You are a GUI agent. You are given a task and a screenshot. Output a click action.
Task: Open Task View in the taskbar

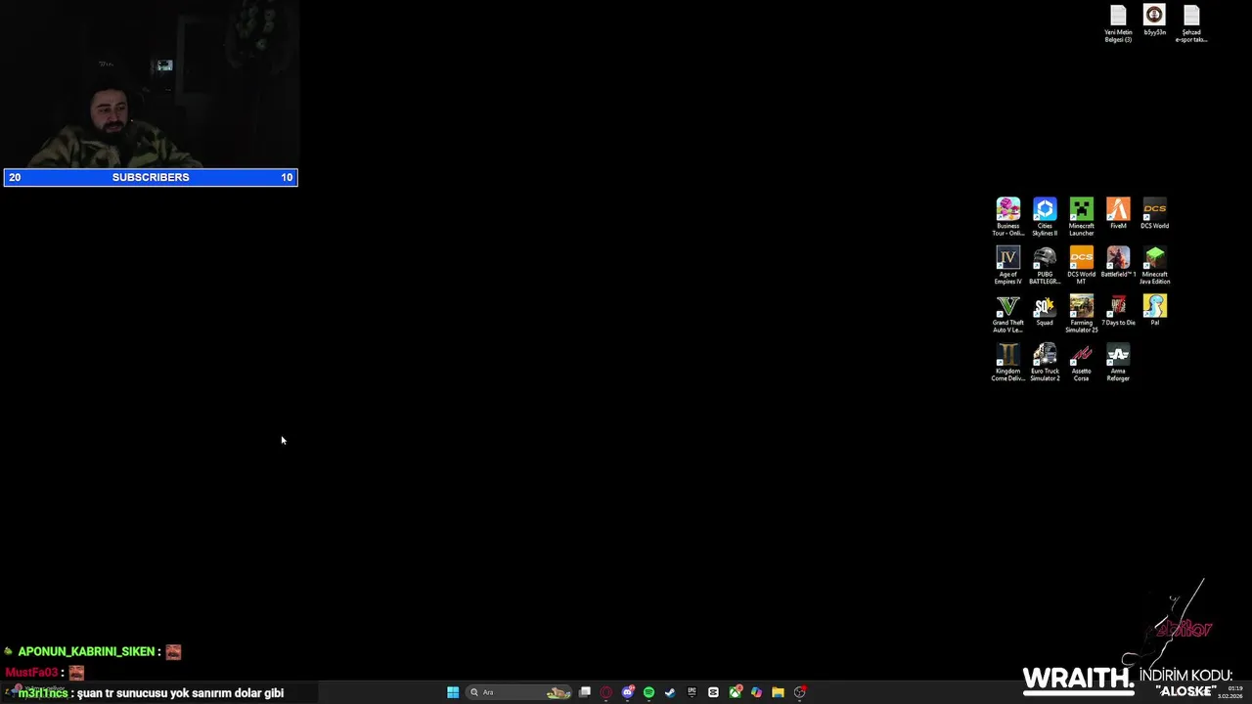coord(585,692)
